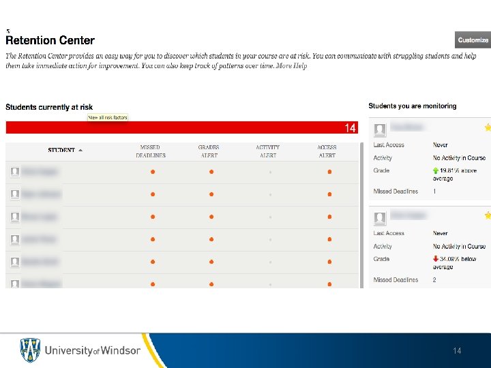Click Access Alert dot in first student row
Image resolution: width=491 pixels, height=368 pixels.
pos(329,172)
